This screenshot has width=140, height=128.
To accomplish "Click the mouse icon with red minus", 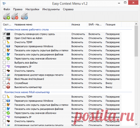I will tap(15, 16).
